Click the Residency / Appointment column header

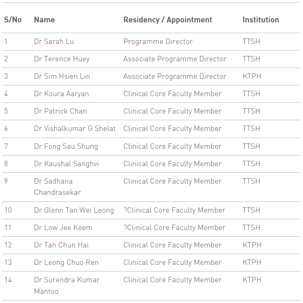(x=168, y=20)
